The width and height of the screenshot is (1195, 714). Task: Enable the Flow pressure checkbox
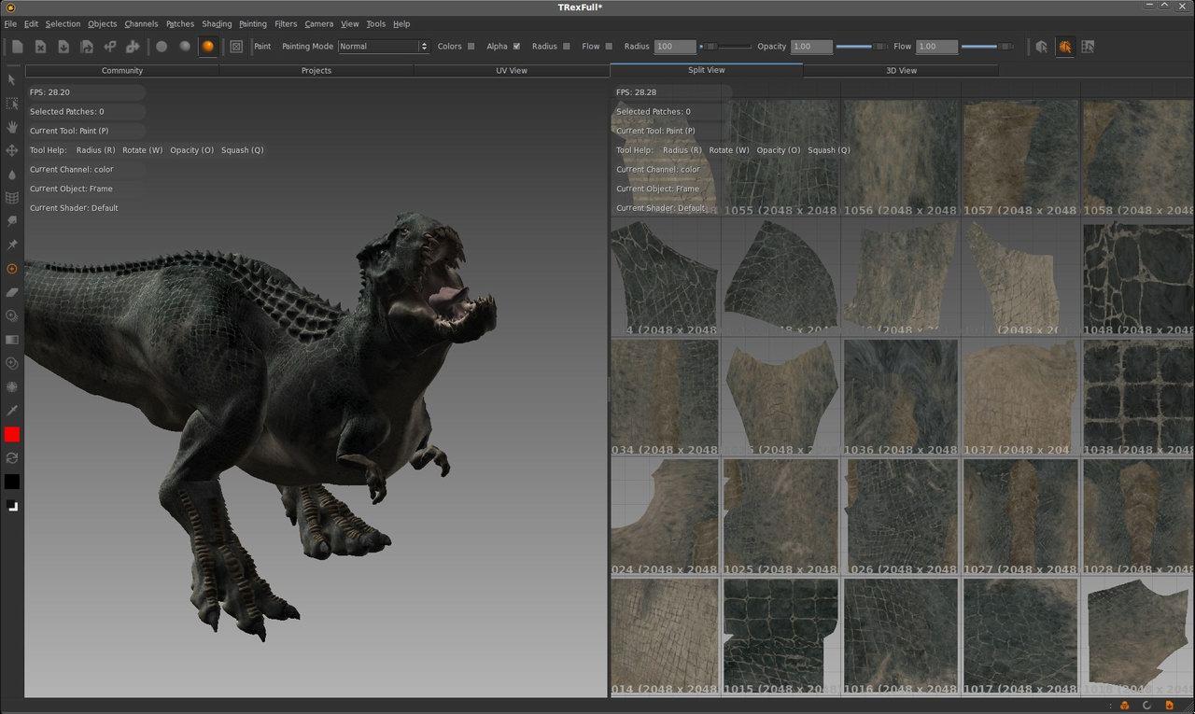pyautogui.click(x=609, y=46)
